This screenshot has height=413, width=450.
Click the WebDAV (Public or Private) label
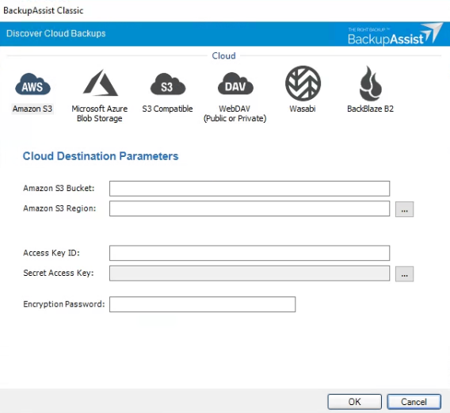point(235,113)
